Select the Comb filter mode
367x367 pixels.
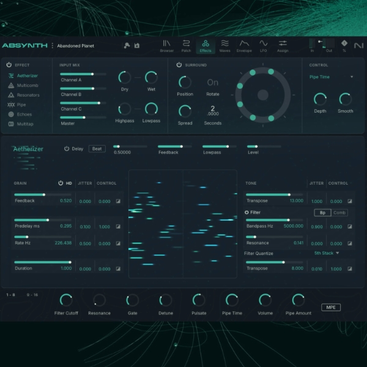point(339,212)
